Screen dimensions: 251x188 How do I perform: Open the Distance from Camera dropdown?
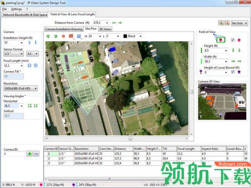107,23
